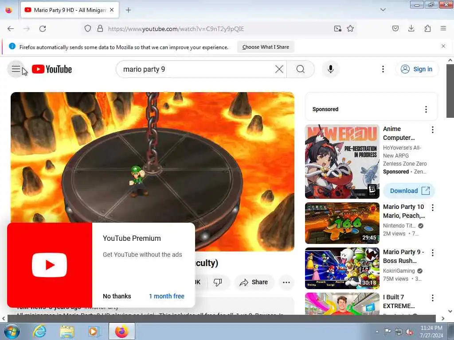Go back with browser back arrow
Image resolution: width=454 pixels, height=340 pixels.
11,29
